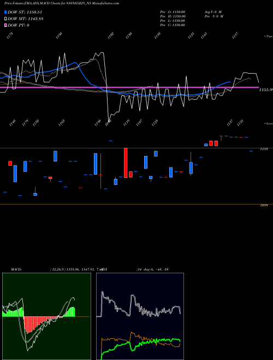Screen dimensions: 273x360
Task: Click the 'Pre O: 1150.00' value
Action: point(173,12)
